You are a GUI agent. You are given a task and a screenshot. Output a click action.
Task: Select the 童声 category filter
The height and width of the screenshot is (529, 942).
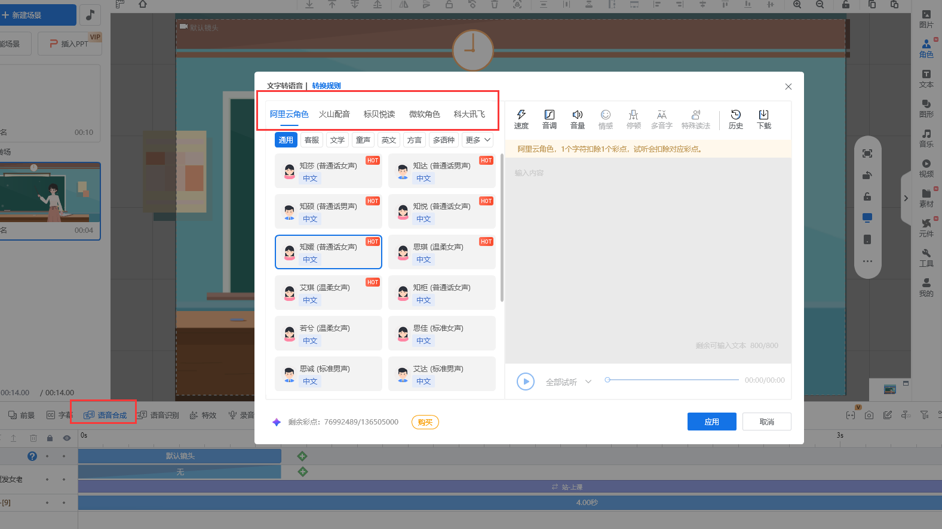point(363,140)
